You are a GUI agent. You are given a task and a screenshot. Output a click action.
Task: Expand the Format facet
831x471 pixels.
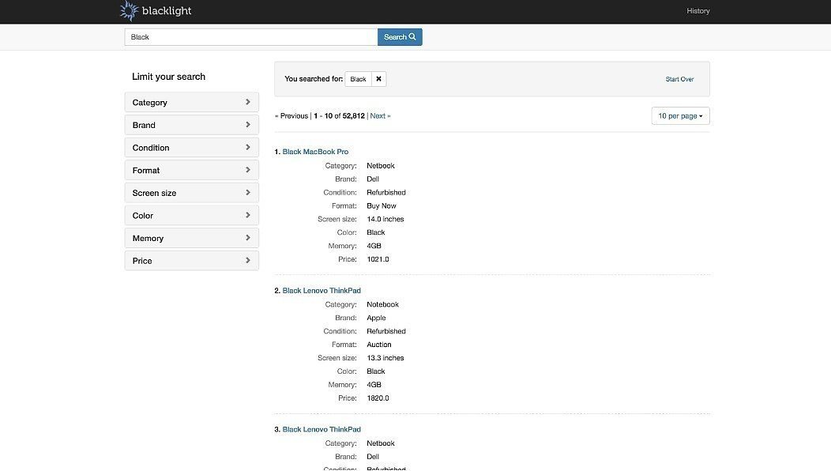point(191,170)
